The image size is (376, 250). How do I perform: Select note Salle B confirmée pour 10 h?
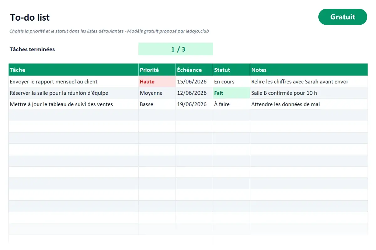coord(309,93)
